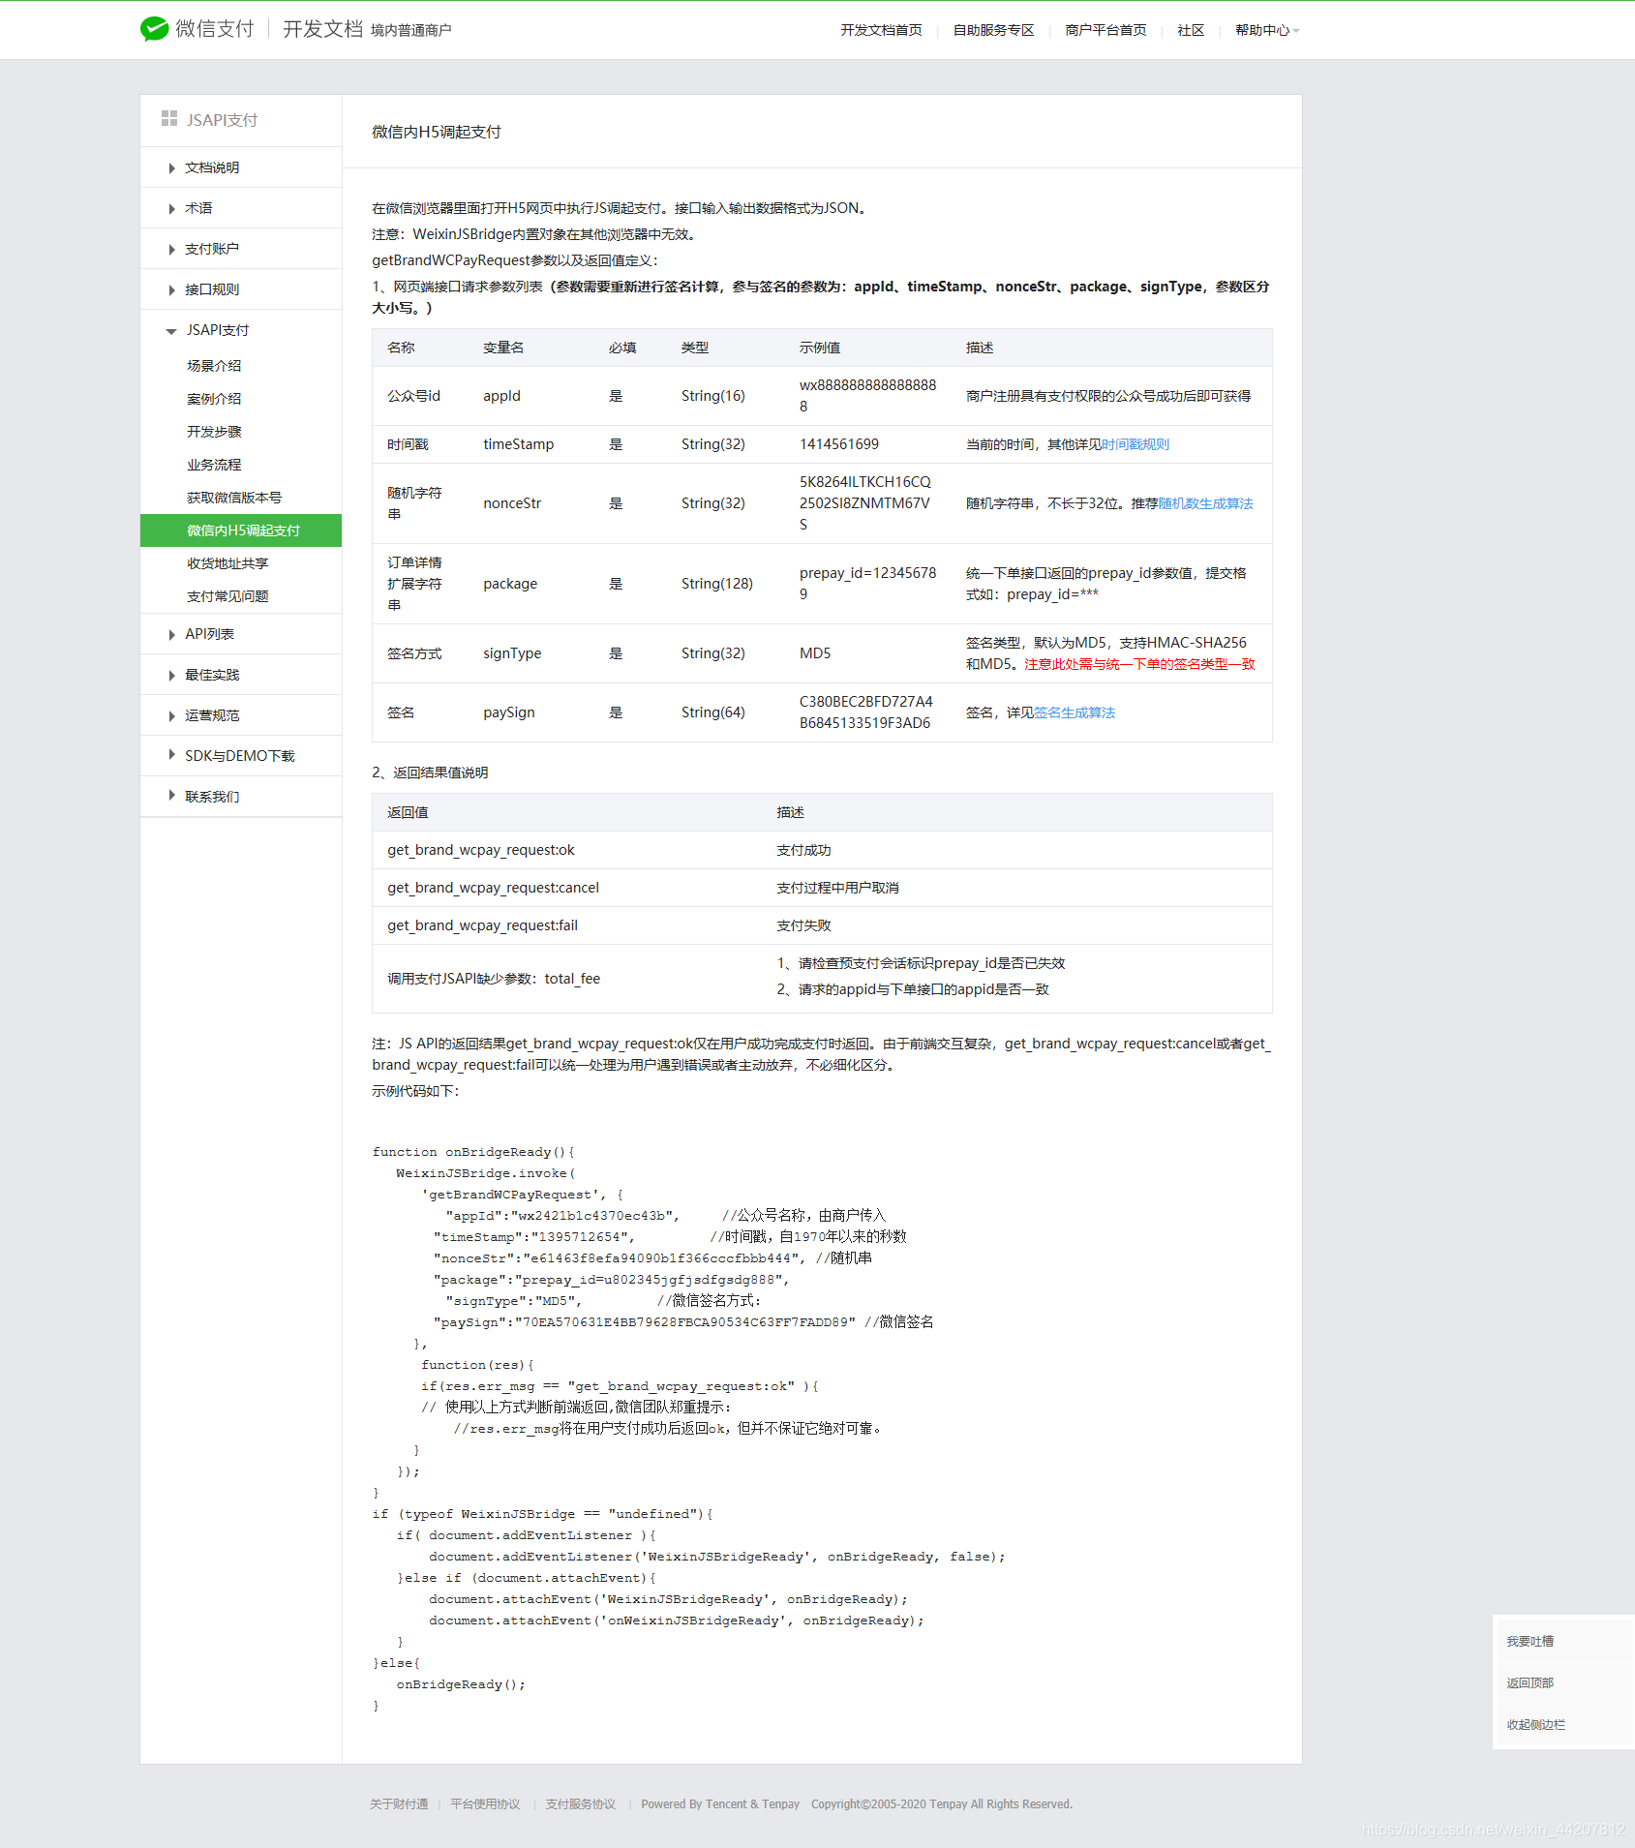Viewport: 1635px width, 1848px height.
Task: Expand the 运营规范 section arrow
Action: [171, 716]
